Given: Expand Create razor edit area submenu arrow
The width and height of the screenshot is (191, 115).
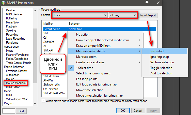Looking at the screenshot, I should pyautogui.click(x=139, y=62).
